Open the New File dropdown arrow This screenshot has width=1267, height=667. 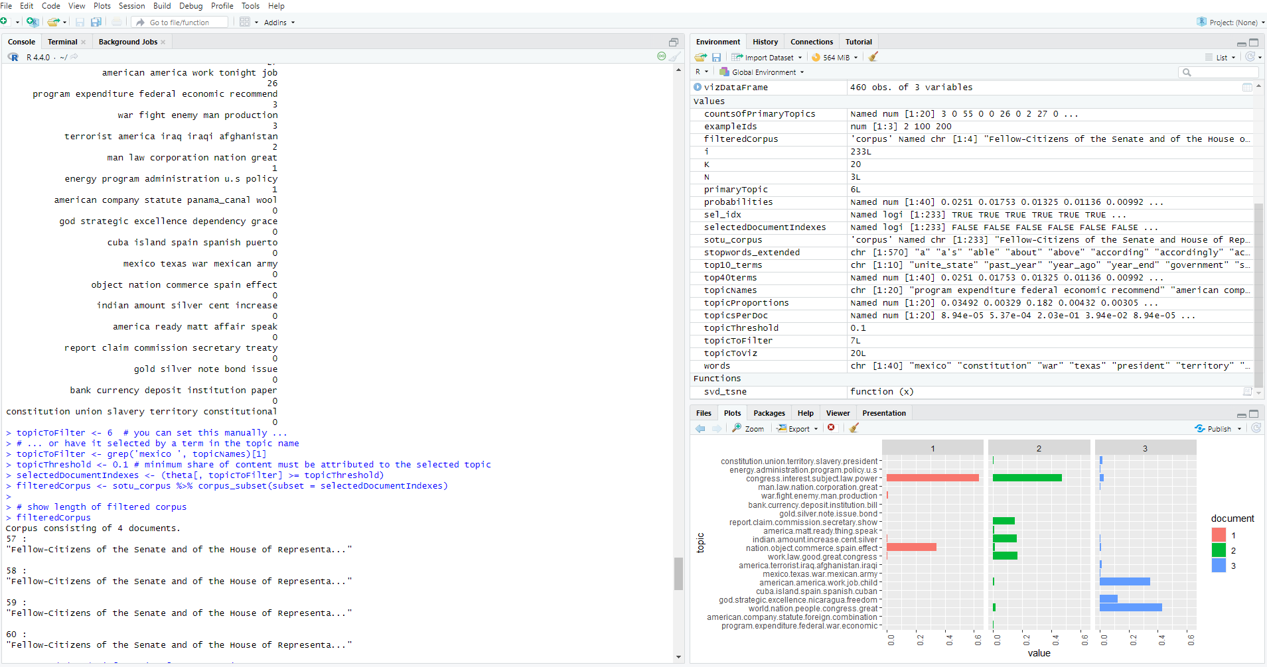pyautogui.click(x=17, y=23)
